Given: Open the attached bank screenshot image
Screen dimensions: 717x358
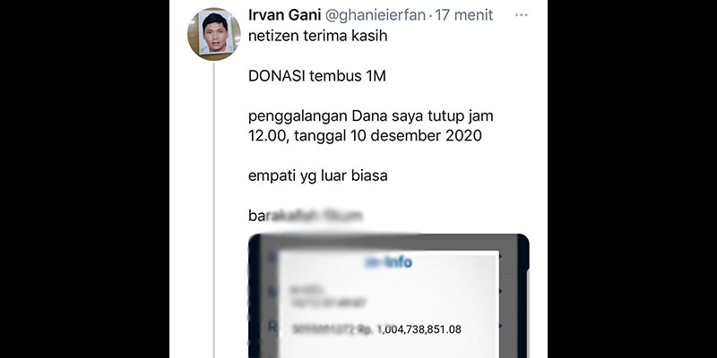Looking at the screenshot, I should point(389,296).
